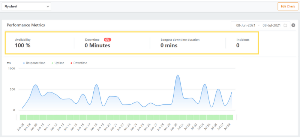The width and height of the screenshot is (300, 138).
Task: Click the Jun 09 peak on chart
Action: pyautogui.click(x=36, y=85)
